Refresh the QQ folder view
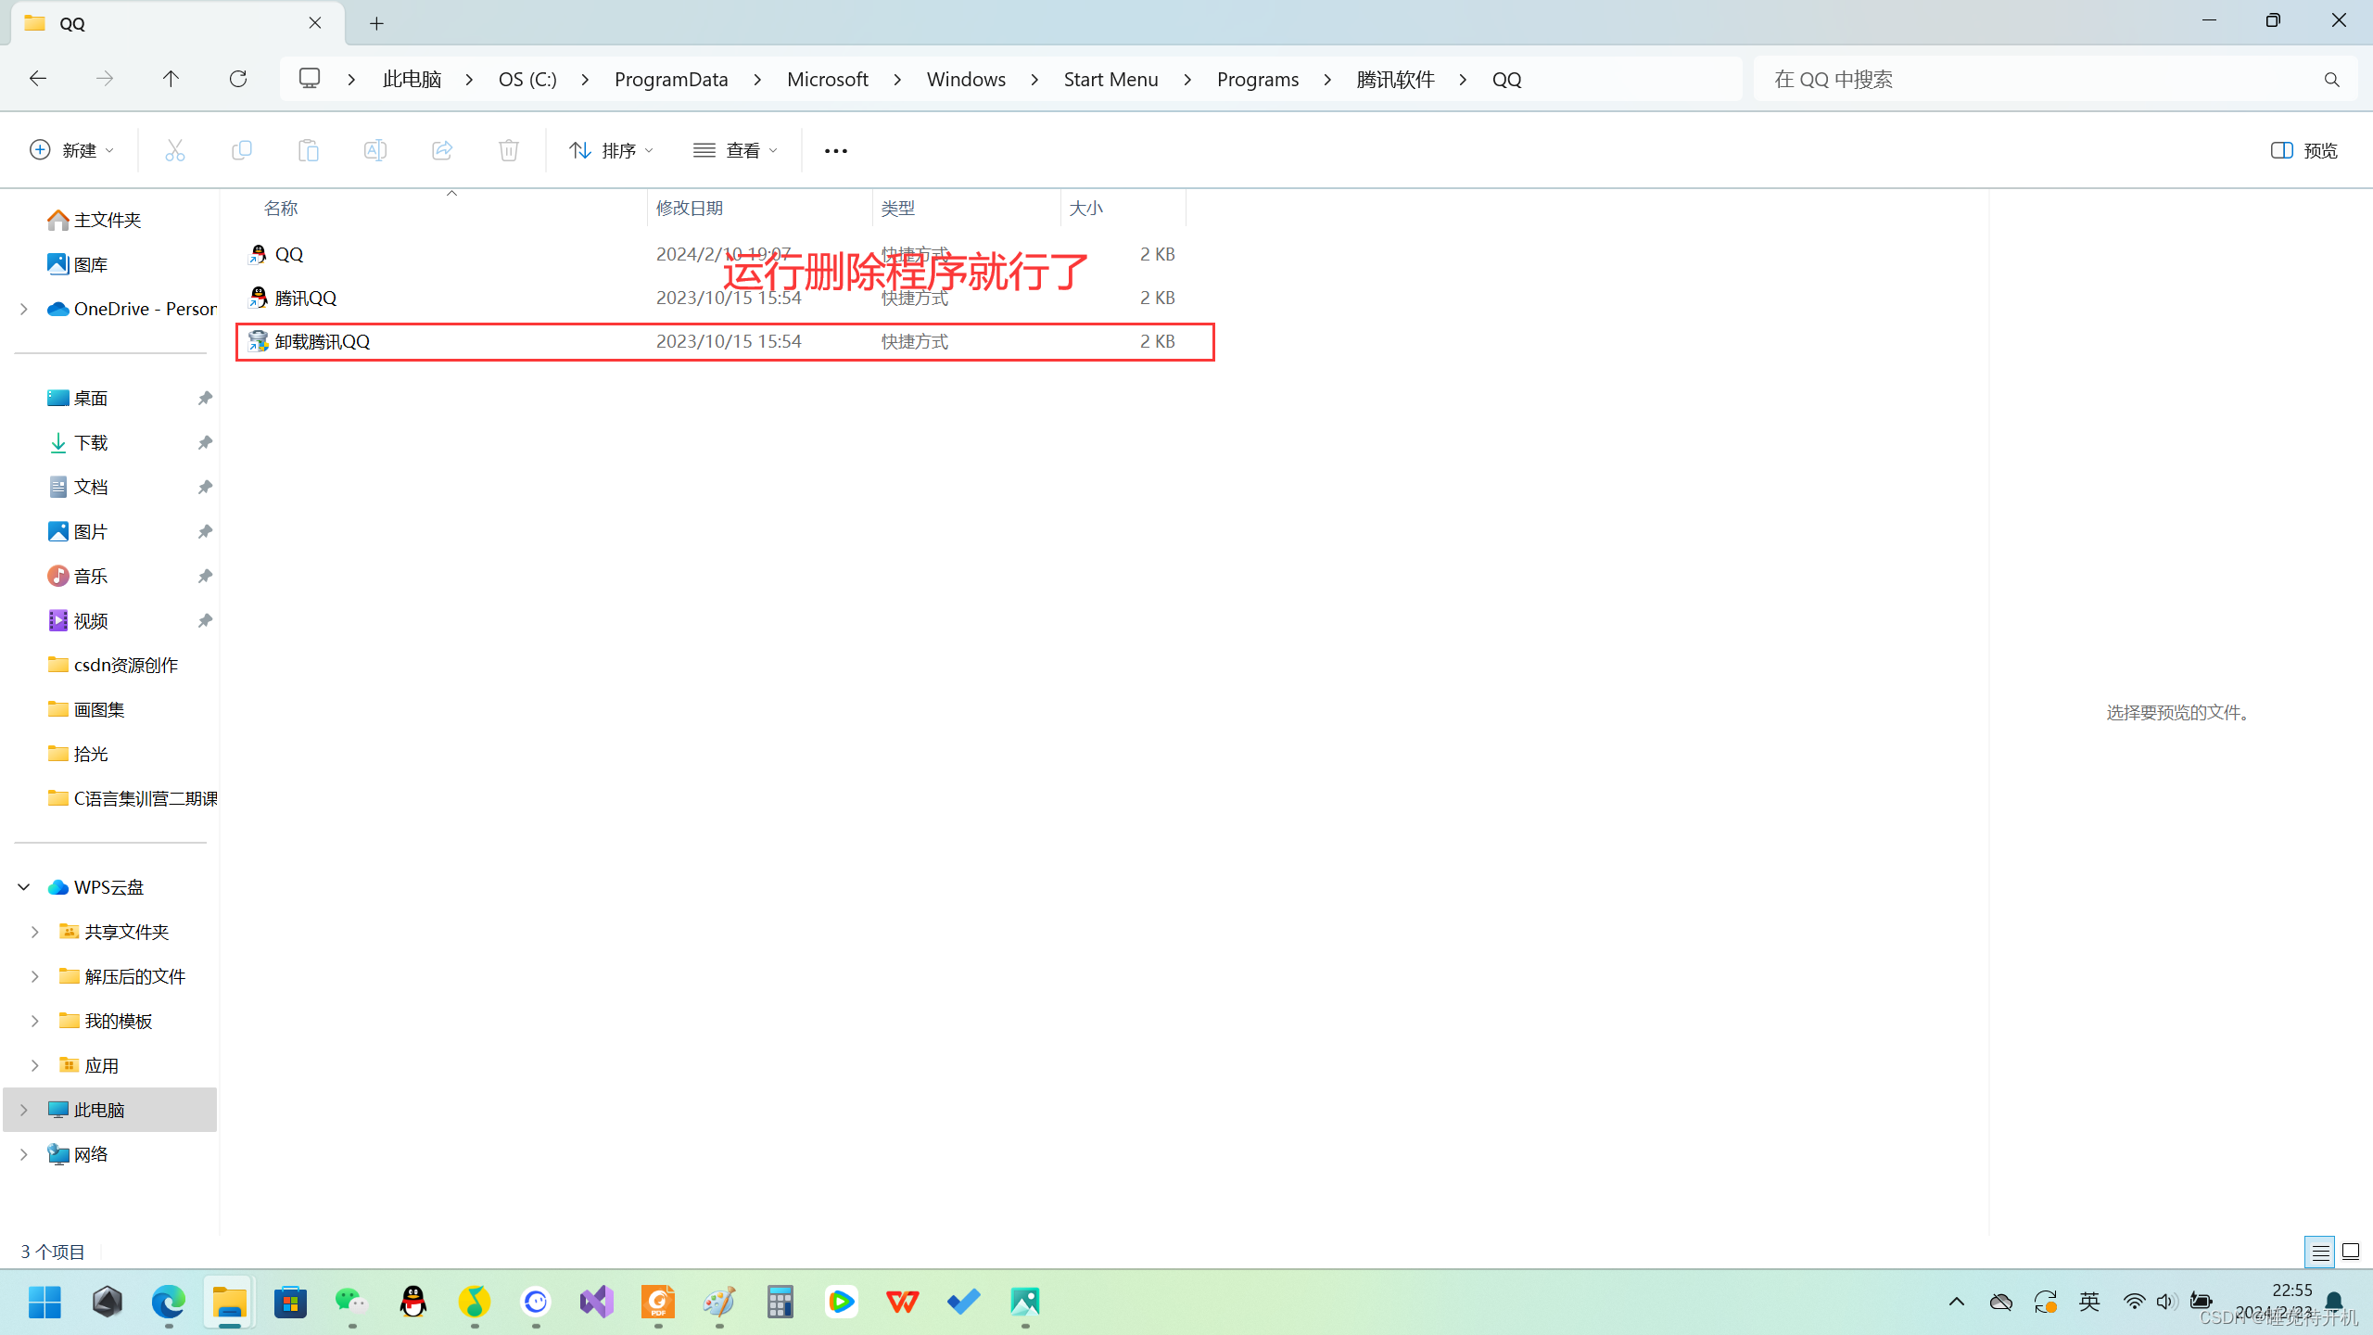This screenshot has width=2373, height=1335. 238,79
